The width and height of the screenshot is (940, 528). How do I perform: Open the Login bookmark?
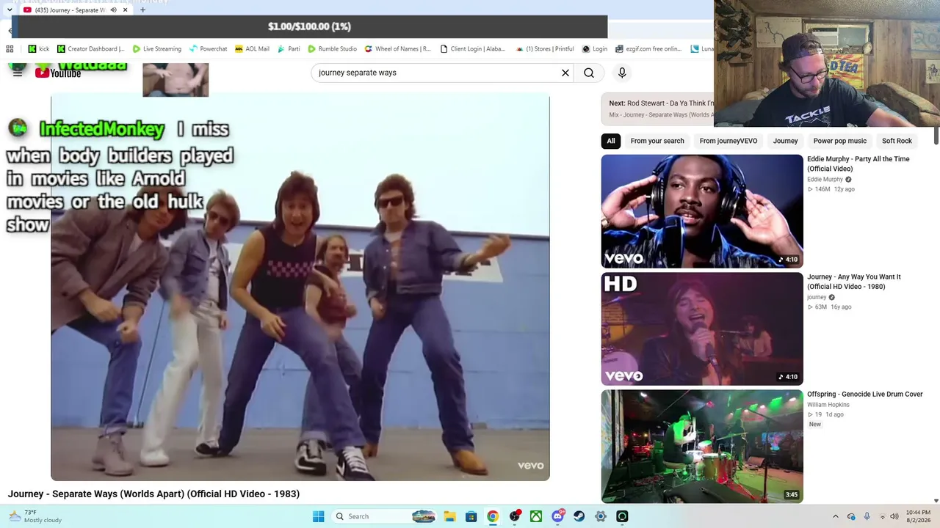tap(595, 49)
